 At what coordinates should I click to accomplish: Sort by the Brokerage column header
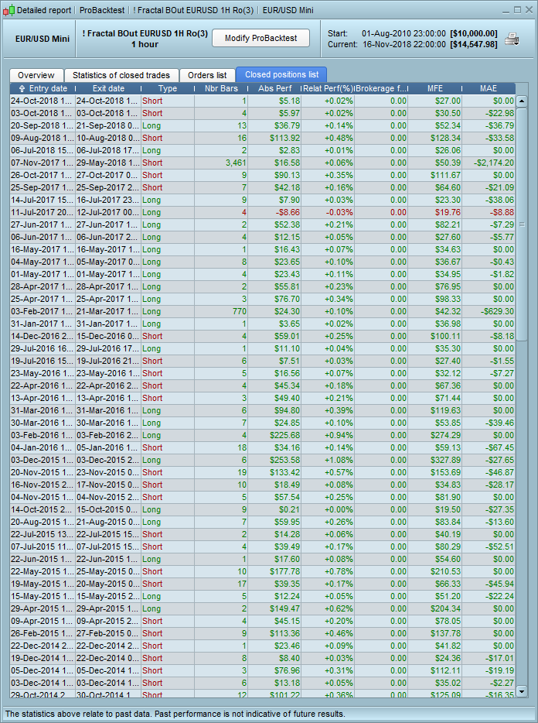point(381,88)
